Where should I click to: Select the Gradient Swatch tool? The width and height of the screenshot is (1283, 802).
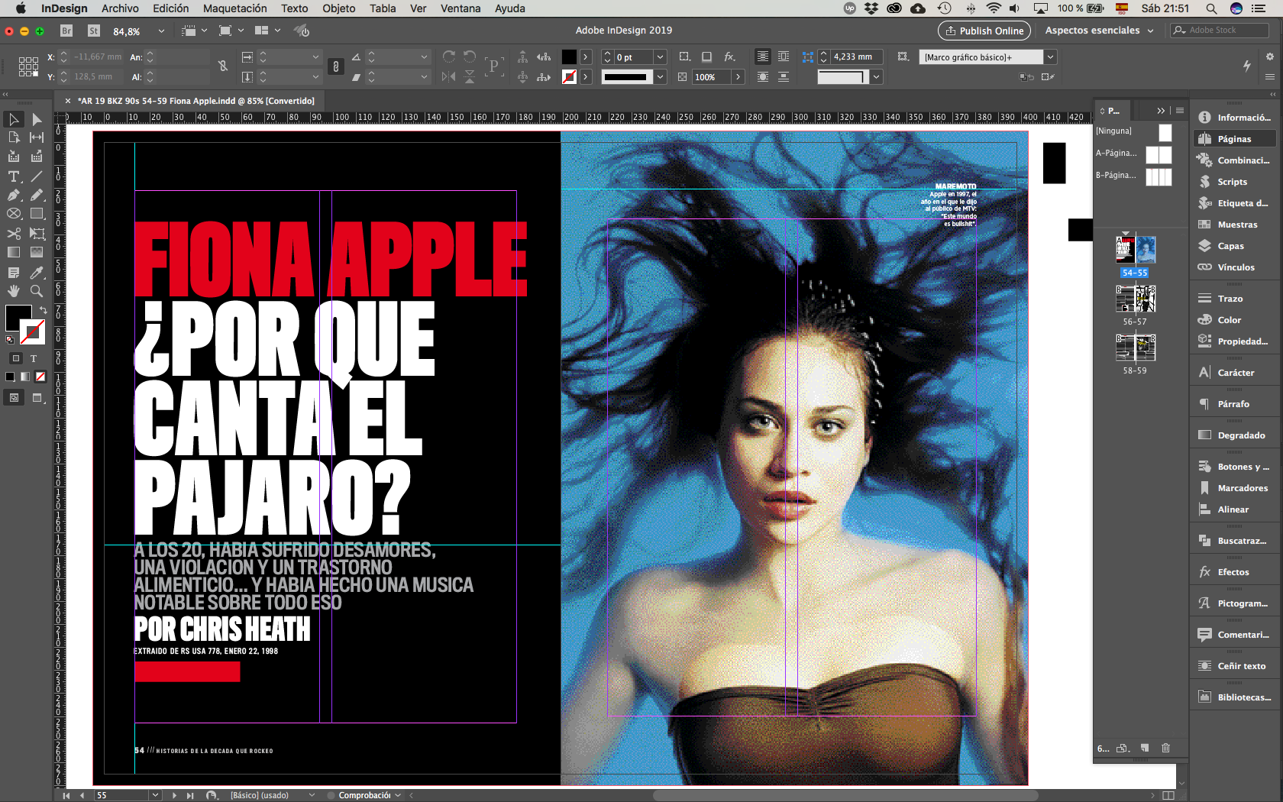pyautogui.click(x=14, y=252)
